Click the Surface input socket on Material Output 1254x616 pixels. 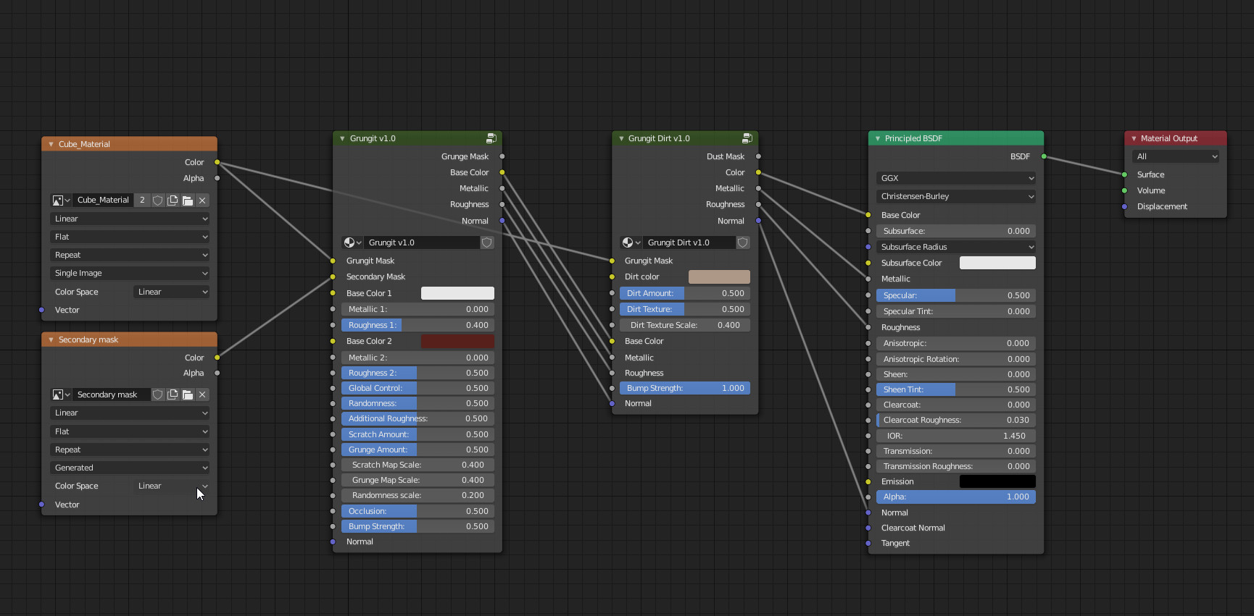(1124, 174)
